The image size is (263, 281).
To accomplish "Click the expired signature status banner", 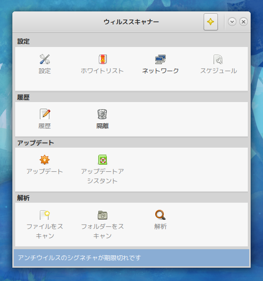I will click(x=131, y=258).
